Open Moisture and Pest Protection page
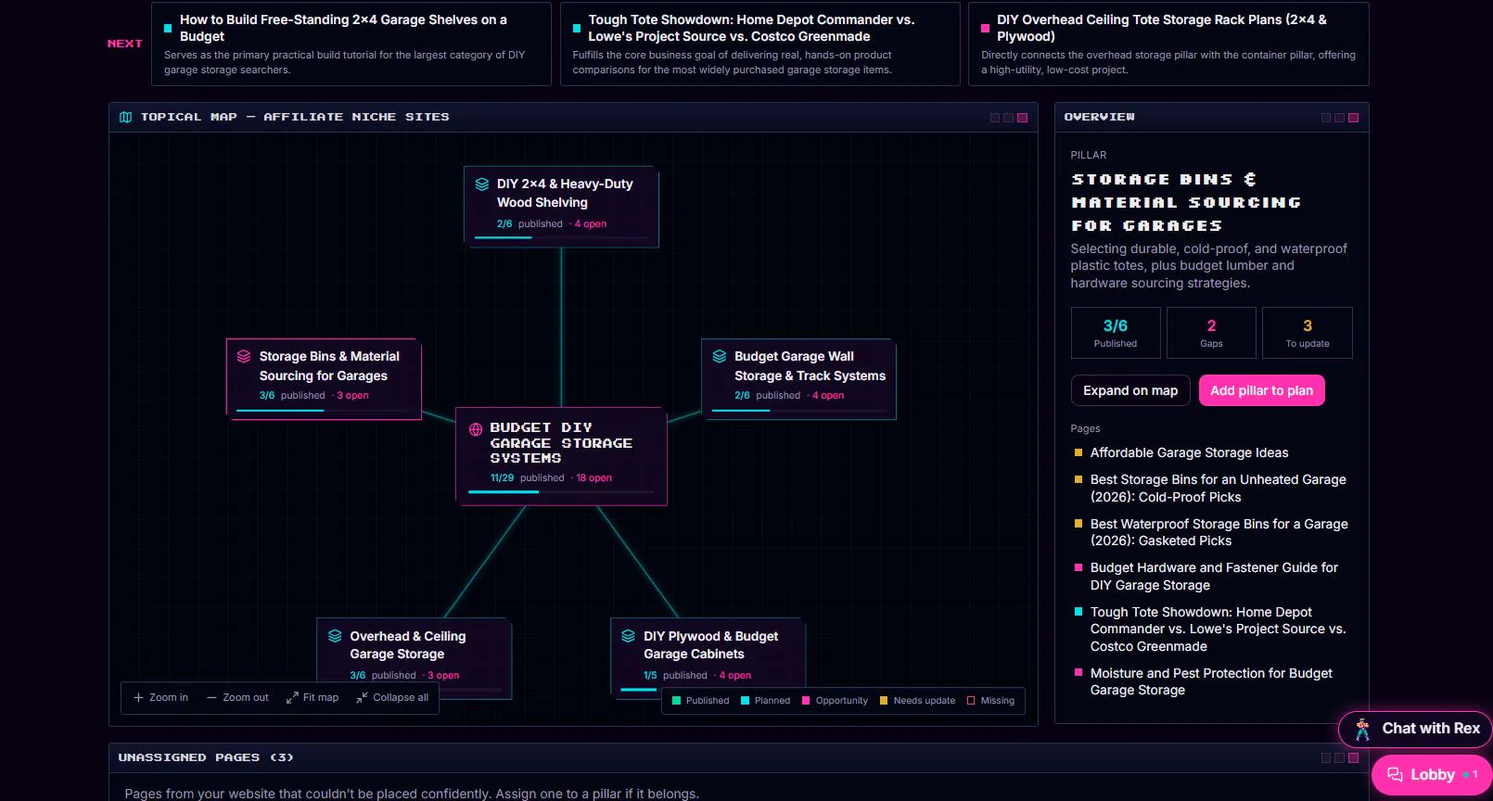The width and height of the screenshot is (1493, 801). (x=1211, y=681)
